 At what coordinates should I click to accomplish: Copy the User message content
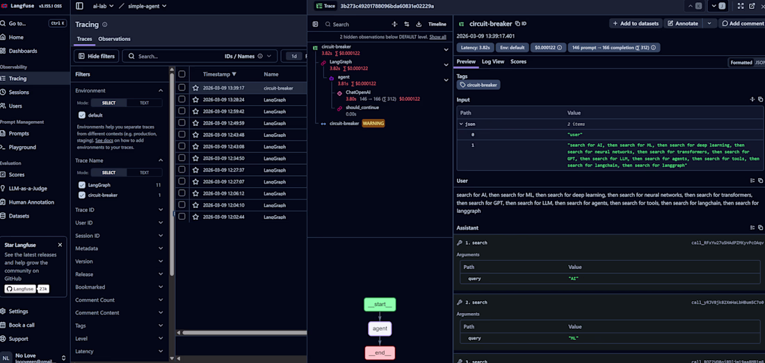click(760, 181)
